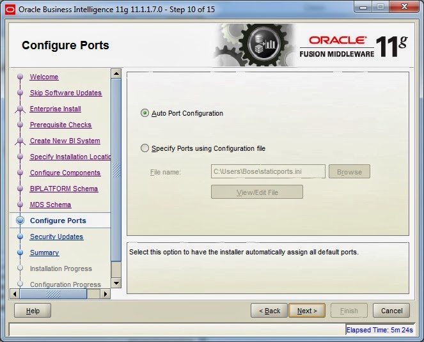This screenshot has height=342, width=424.
Task: Click the Configure Ports page heading
Action: coord(65,45)
